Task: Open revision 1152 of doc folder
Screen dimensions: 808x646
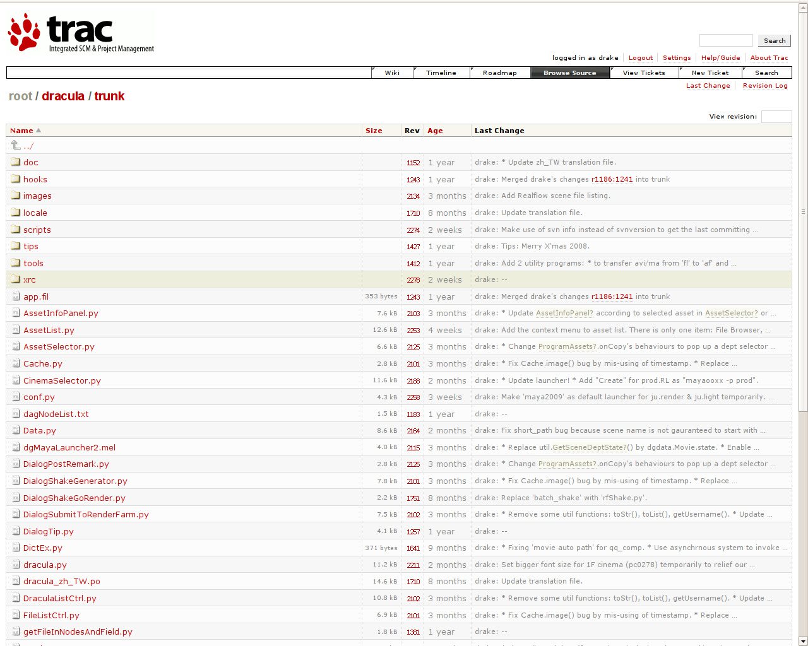Action: click(413, 163)
